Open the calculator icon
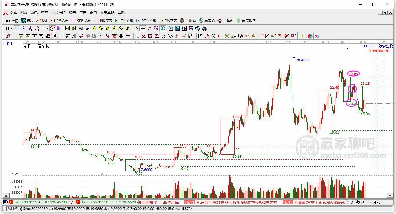The height and width of the screenshot is (214, 396). pyautogui.click(x=178, y=28)
